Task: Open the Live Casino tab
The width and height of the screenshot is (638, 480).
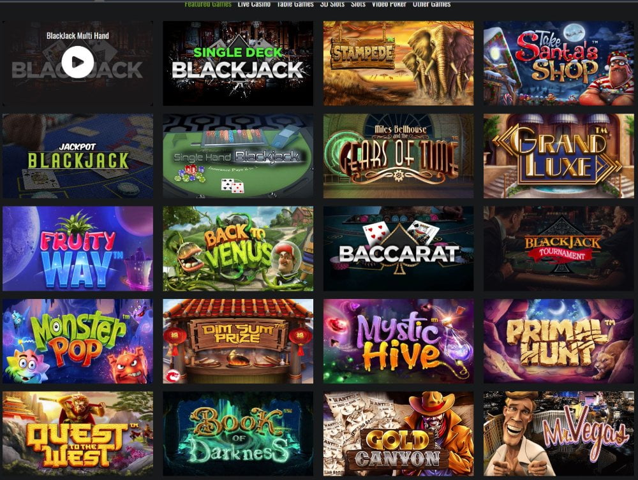Action: [x=254, y=4]
